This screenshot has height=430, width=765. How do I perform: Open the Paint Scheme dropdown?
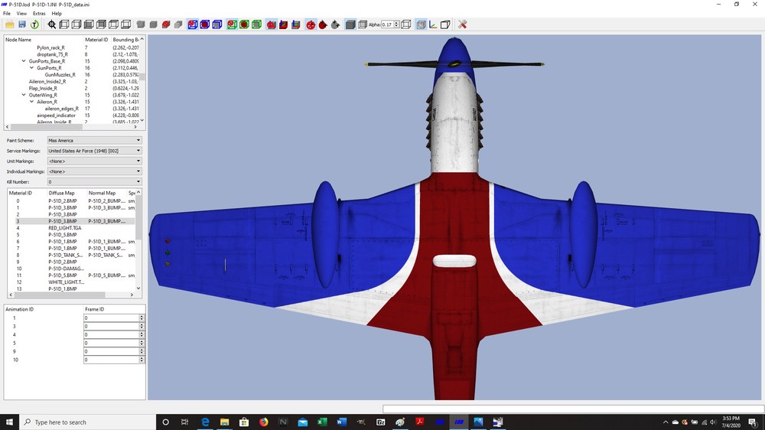pyautogui.click(x=94, y=140)
